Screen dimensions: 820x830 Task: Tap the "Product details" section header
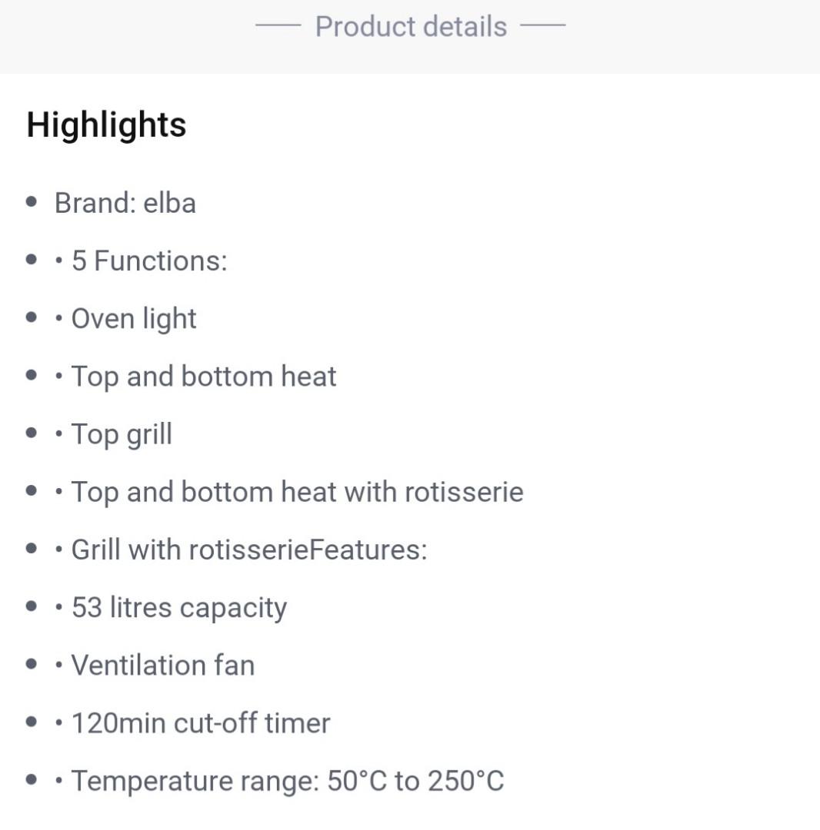(x=411, y=27)
